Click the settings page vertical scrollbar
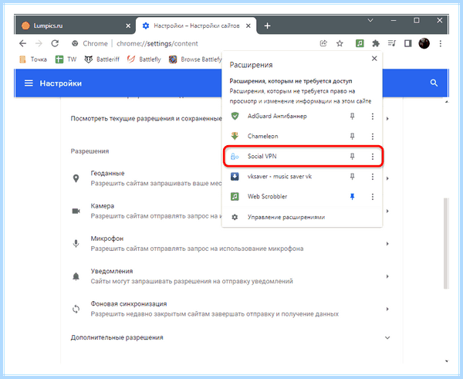The height and width of the screenshot is (379, 463). tap(446, 243)
